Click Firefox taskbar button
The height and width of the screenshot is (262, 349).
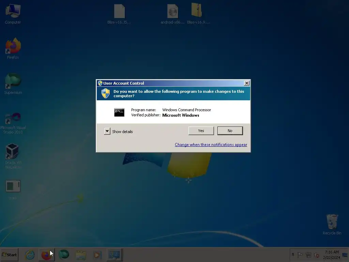pyautogui.click(x=47, y=254)
